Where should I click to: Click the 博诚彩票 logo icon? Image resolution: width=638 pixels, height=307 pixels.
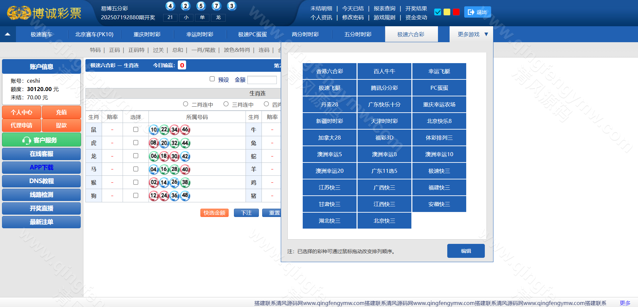[x=19, y=13]
